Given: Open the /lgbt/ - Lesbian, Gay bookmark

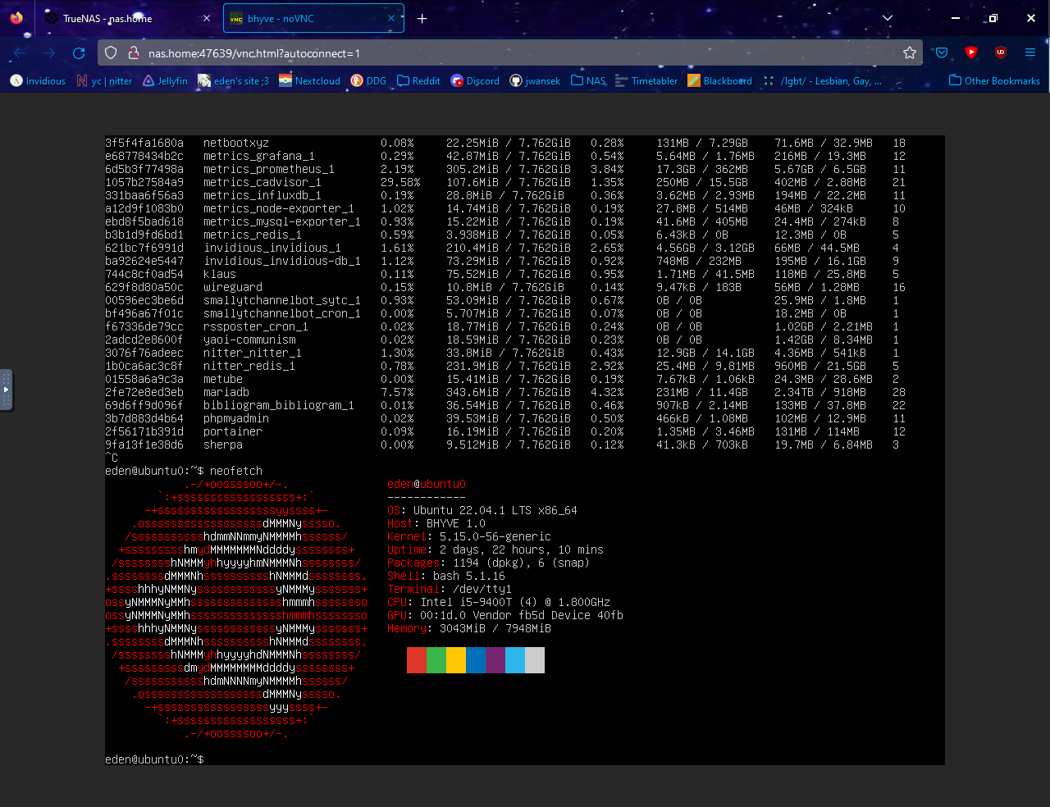Looking at the screenshot, I should pos(823,80).
